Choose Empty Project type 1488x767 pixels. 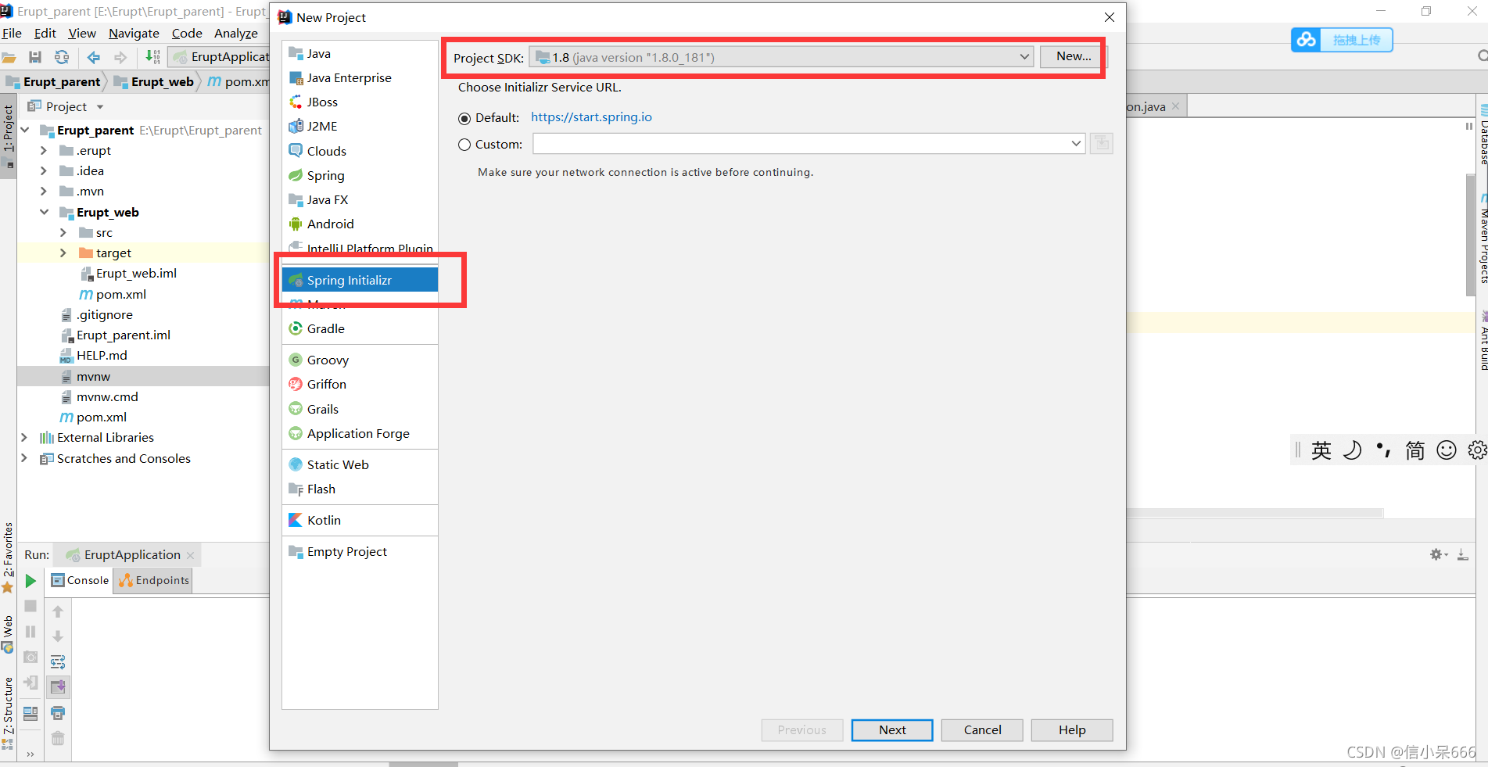point(359,551)
